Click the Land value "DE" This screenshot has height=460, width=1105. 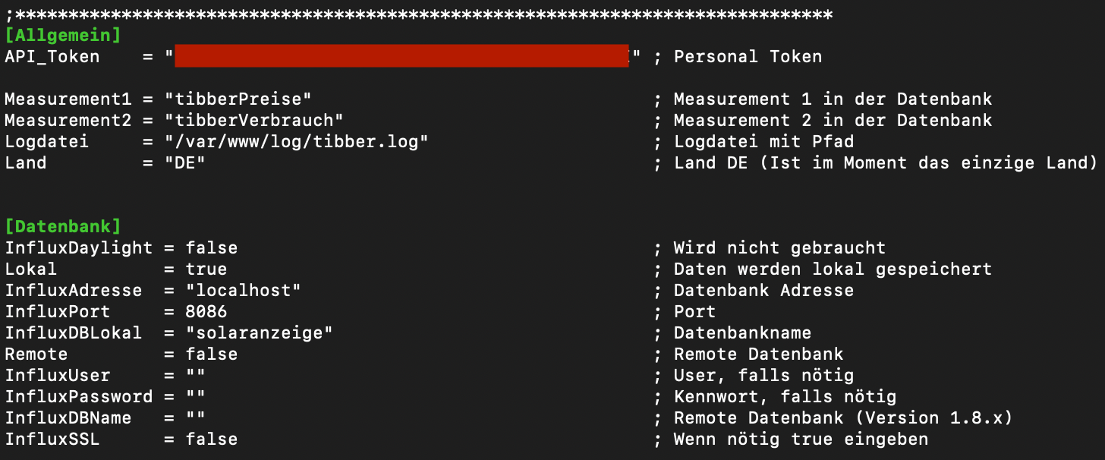[x=185, y=162]
